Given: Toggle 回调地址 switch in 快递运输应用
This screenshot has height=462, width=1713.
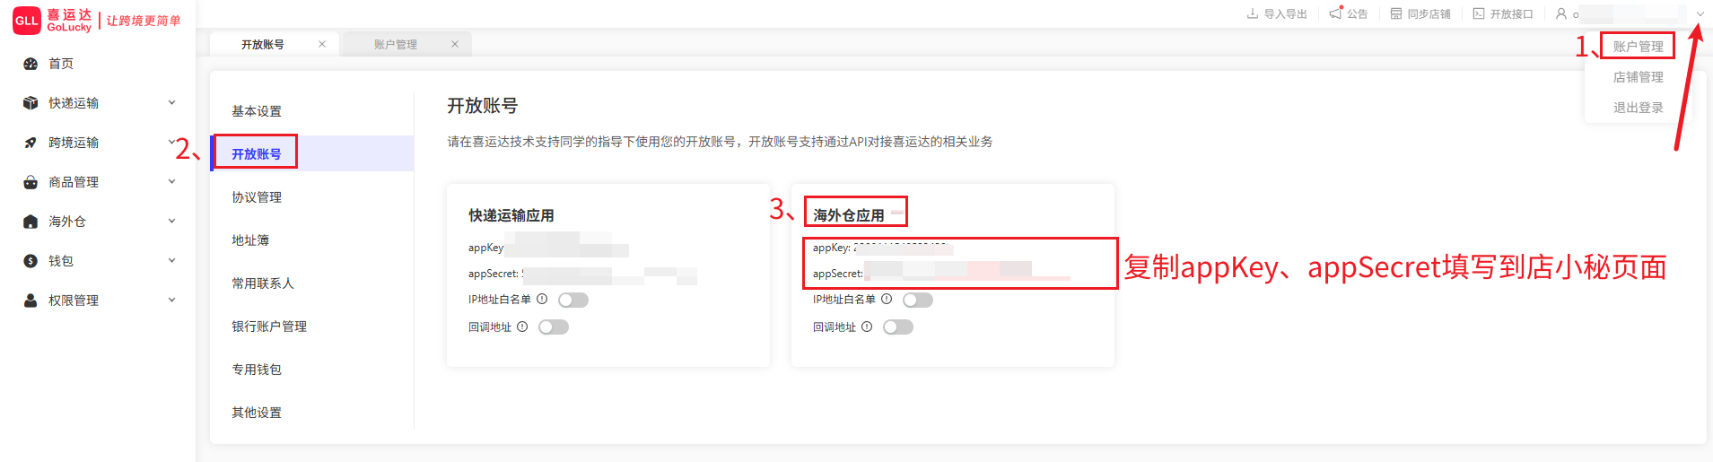Looking at the screenshot, I should coord(554,327).
